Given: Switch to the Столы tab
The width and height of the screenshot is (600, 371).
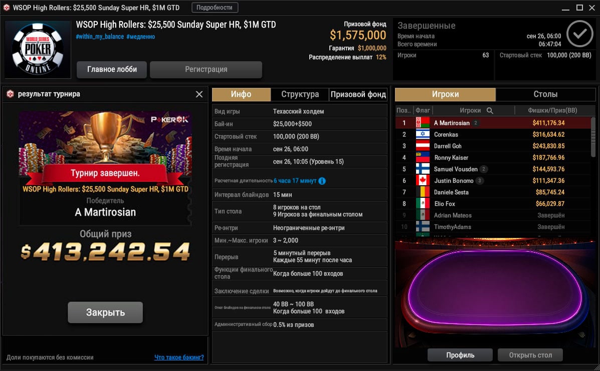Looking at the screenshot, I should point(546,94).
